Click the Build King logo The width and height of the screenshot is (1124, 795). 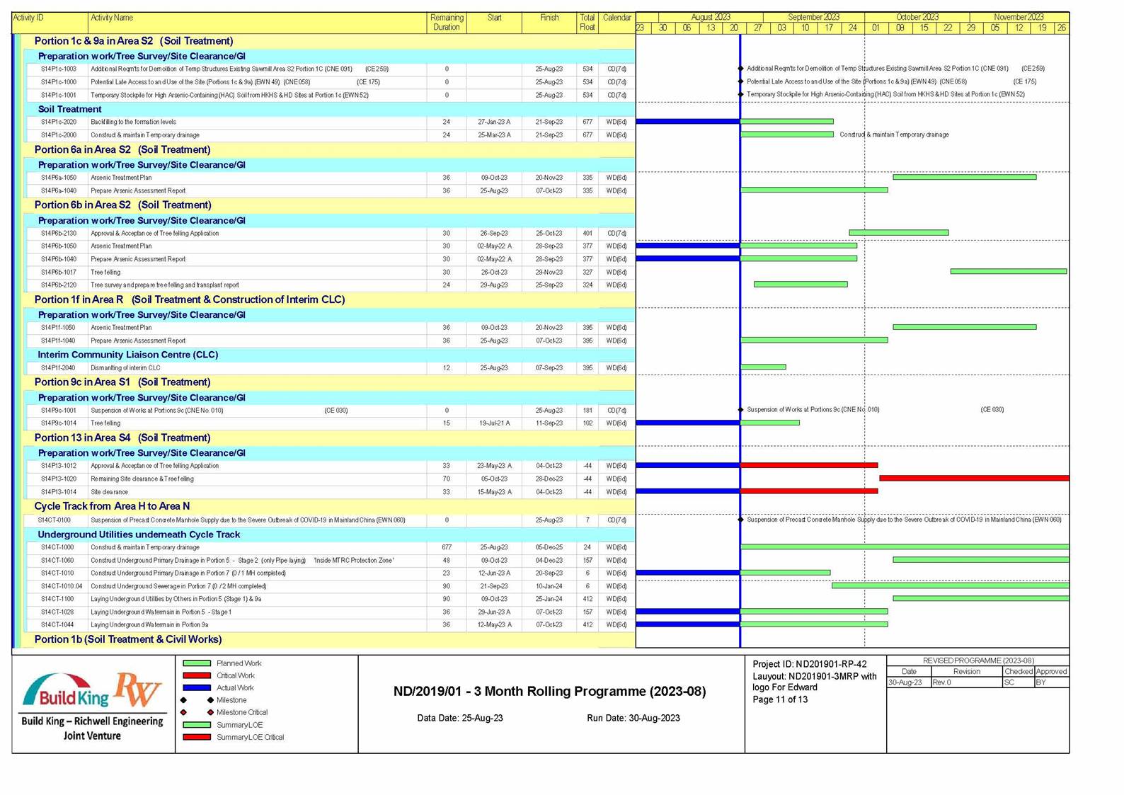[x=66, y=692]
